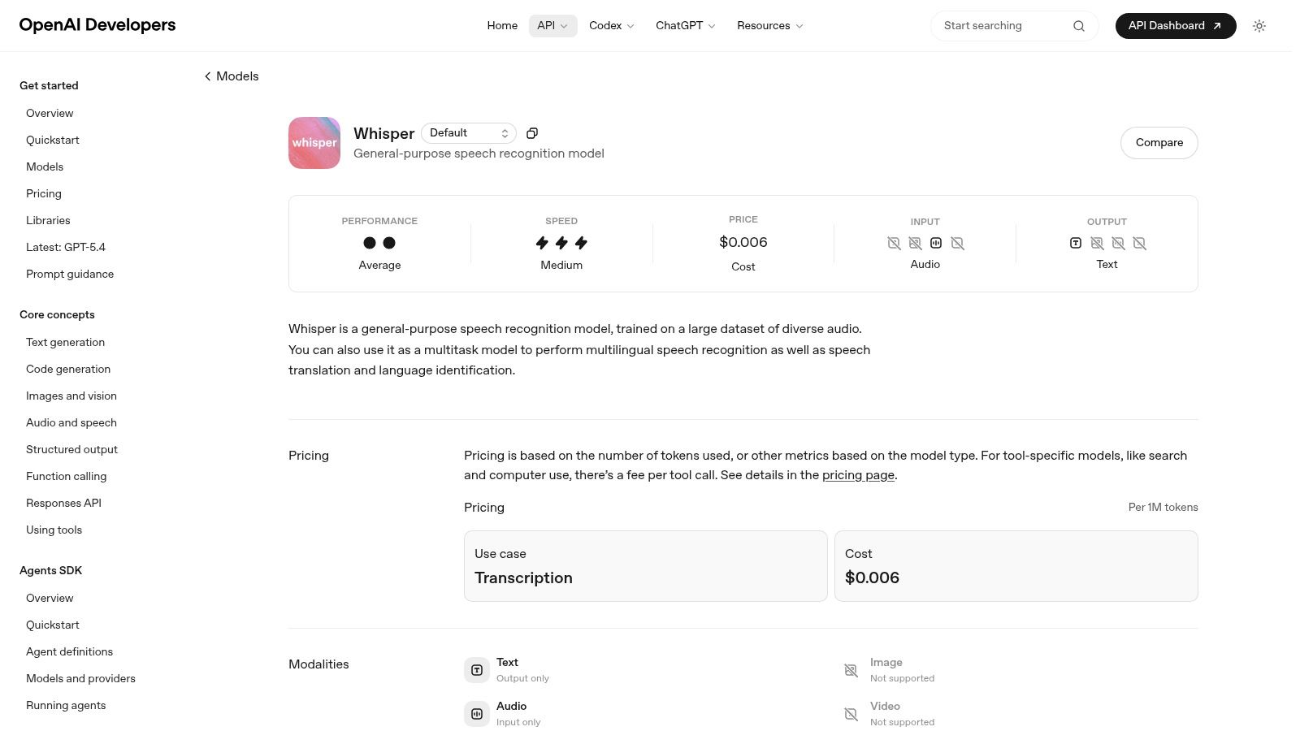Switch to the Codex section
The image size is (1300, 731).
pos(610,25)
